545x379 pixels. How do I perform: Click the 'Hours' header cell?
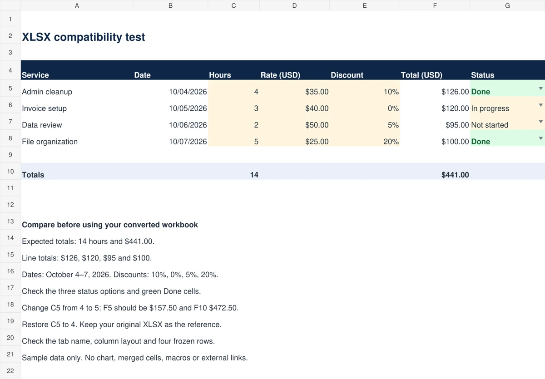233,70
